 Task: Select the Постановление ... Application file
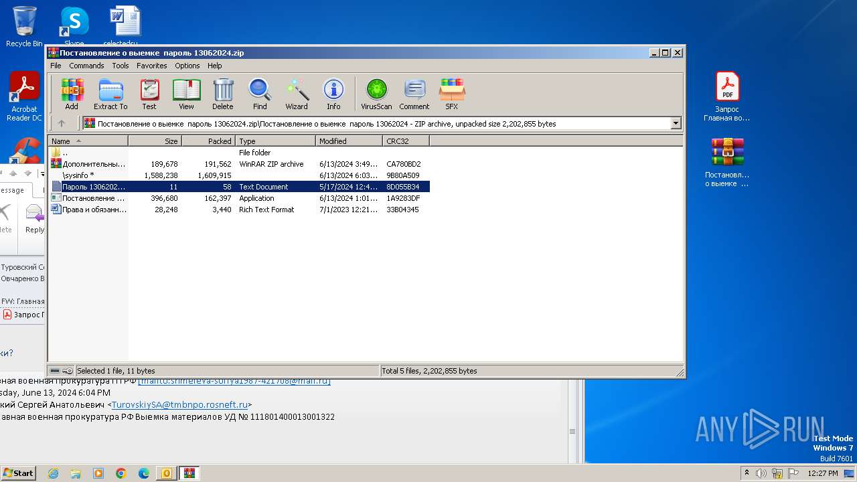[x=239, y=198]
